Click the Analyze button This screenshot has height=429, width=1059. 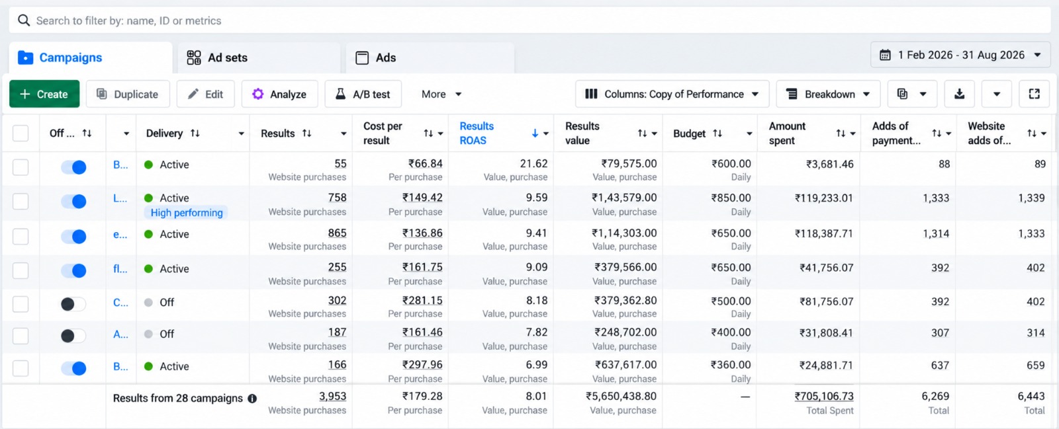tap(279, 94)
